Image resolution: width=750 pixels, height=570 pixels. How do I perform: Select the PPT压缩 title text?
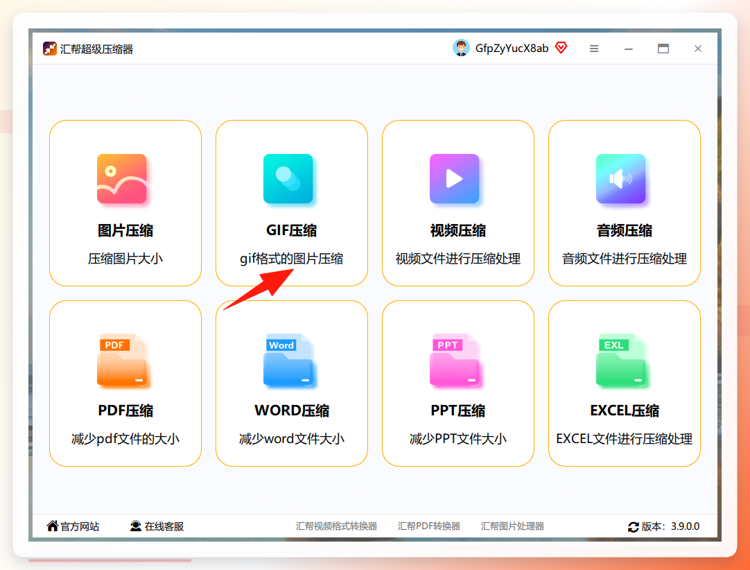point(458,411)
